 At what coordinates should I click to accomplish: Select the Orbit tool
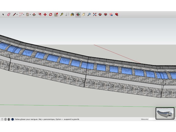click(78, 14)
